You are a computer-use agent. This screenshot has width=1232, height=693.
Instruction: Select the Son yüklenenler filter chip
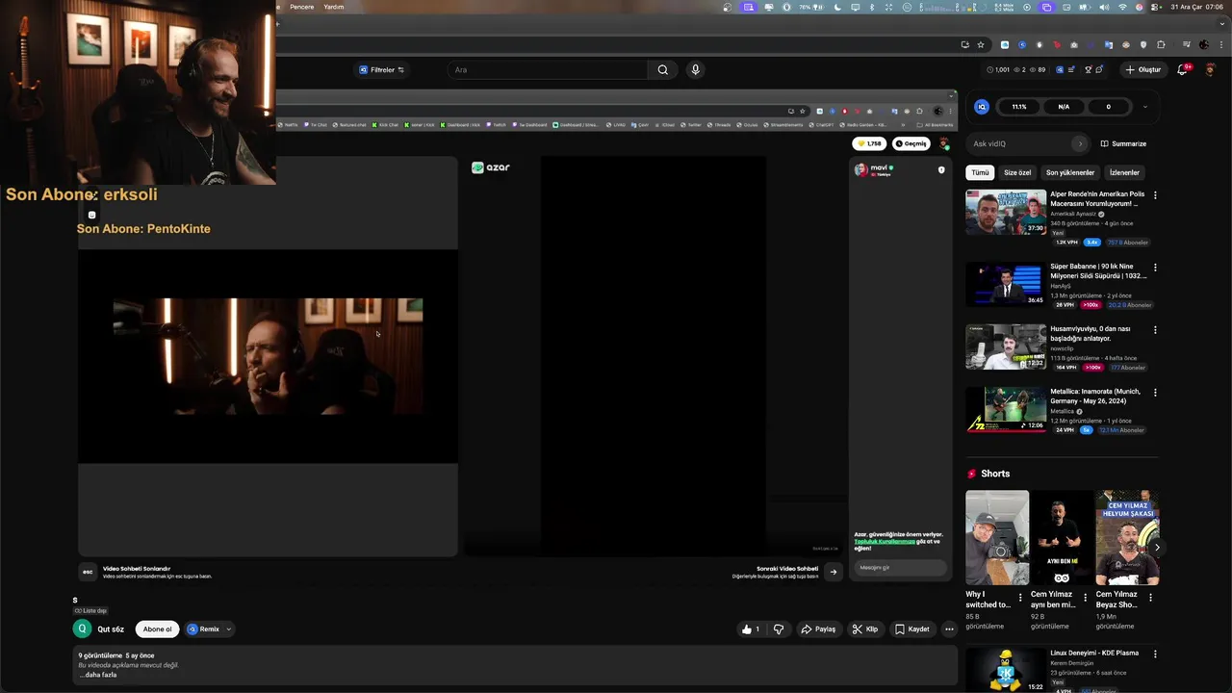click(1070, 172)
